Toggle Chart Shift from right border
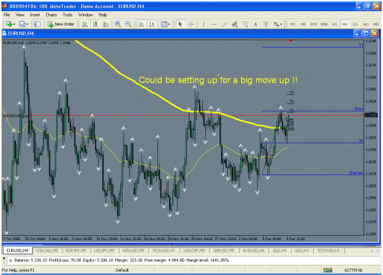The height and width of the screenshot is (275, 383). (152, 24)
